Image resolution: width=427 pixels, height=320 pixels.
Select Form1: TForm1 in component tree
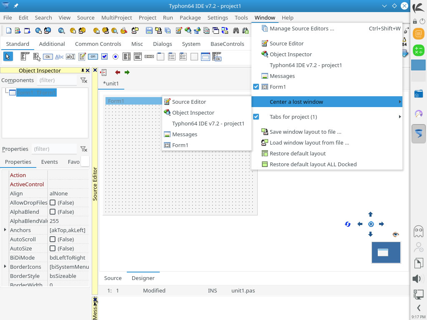click(x=36, y=93)
